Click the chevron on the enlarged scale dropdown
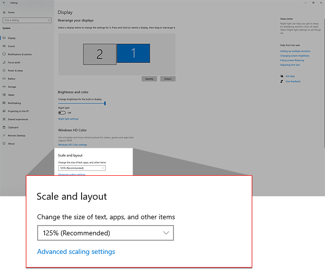 166,233
